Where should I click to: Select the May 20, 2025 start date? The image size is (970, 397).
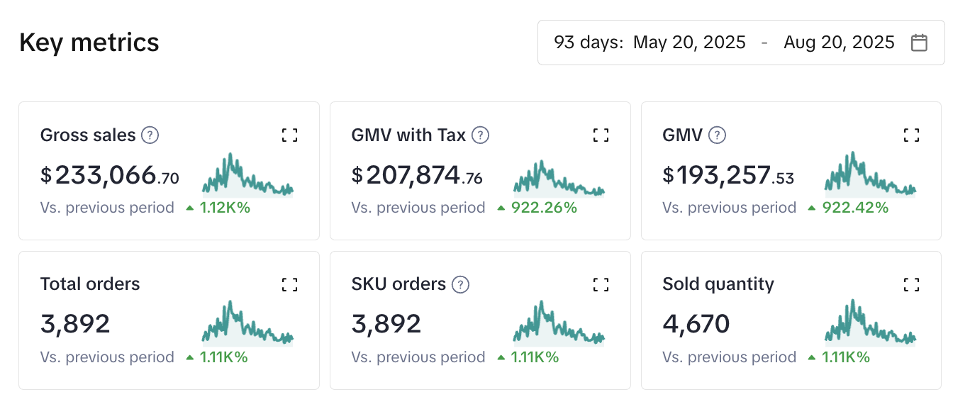pyautogui.click(x=689, y=43)
